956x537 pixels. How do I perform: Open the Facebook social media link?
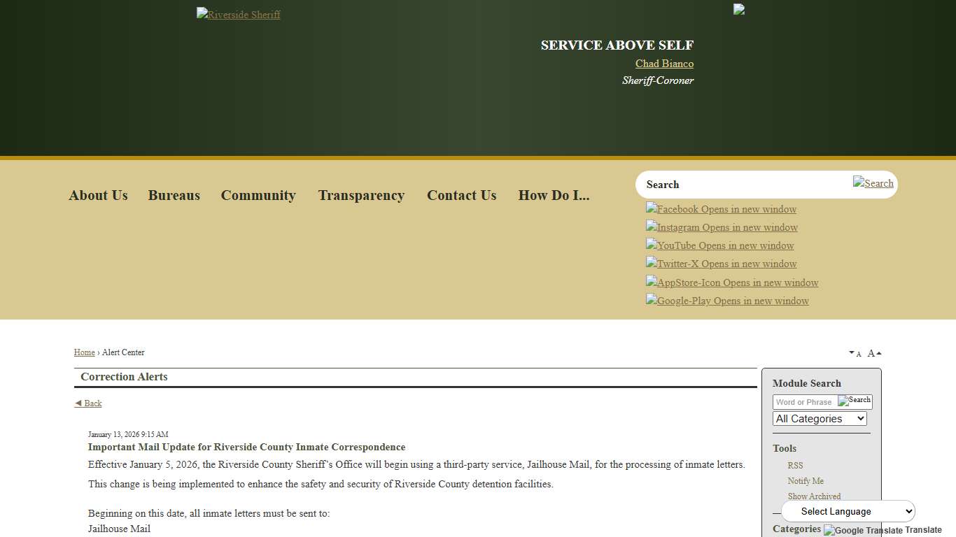pos(720,209)
